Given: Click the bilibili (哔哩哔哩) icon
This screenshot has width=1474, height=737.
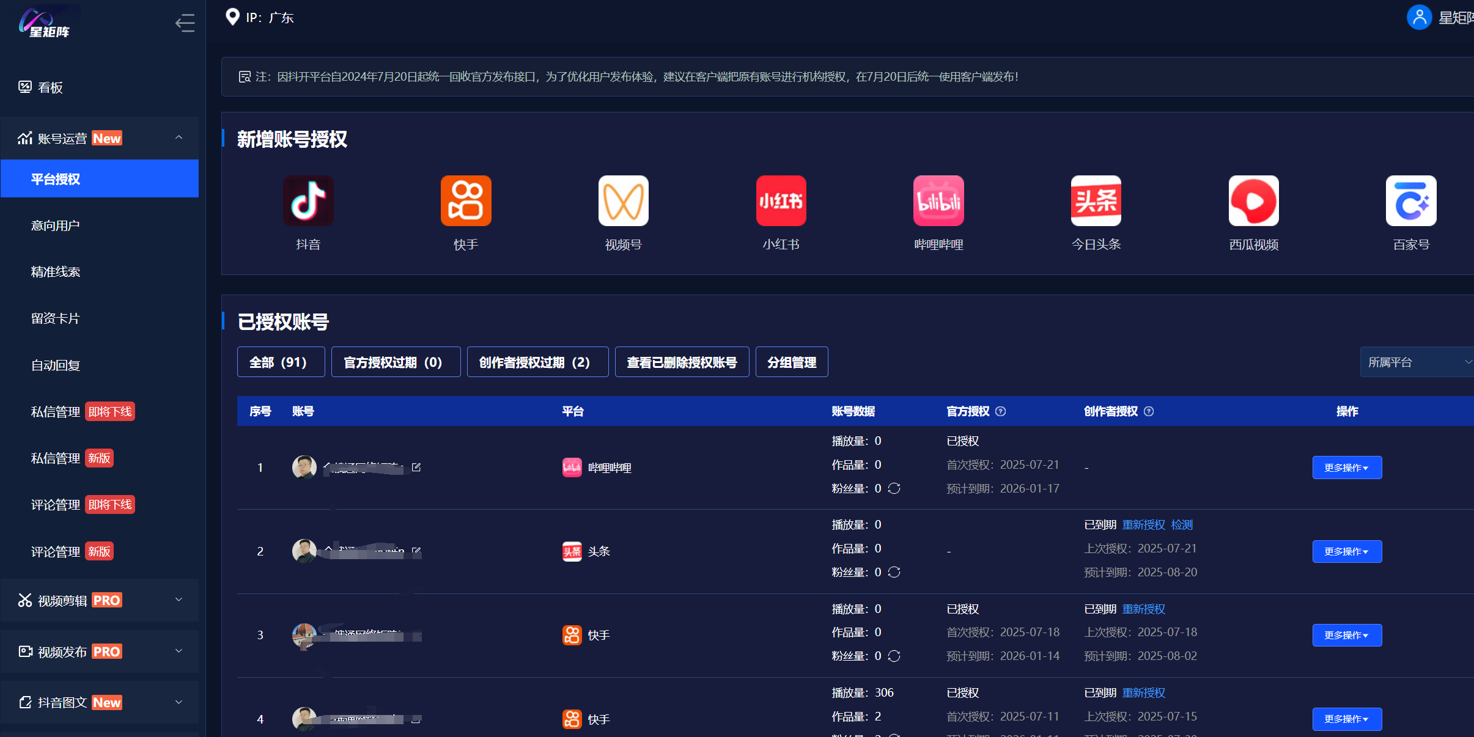Looking at the screenshot, I should click(938, 200).
